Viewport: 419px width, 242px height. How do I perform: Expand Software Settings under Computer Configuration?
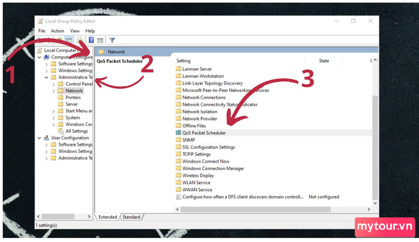46,64
